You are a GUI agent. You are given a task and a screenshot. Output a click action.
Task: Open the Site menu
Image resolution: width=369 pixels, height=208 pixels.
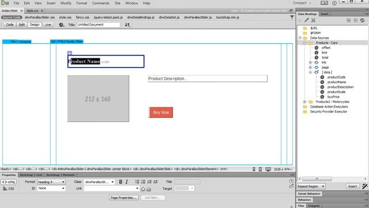click(x=118, y=3)
